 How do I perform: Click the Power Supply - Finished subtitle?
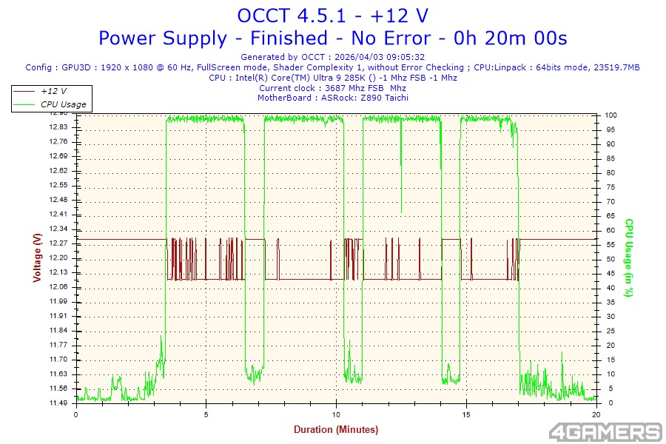coord(332,38)
